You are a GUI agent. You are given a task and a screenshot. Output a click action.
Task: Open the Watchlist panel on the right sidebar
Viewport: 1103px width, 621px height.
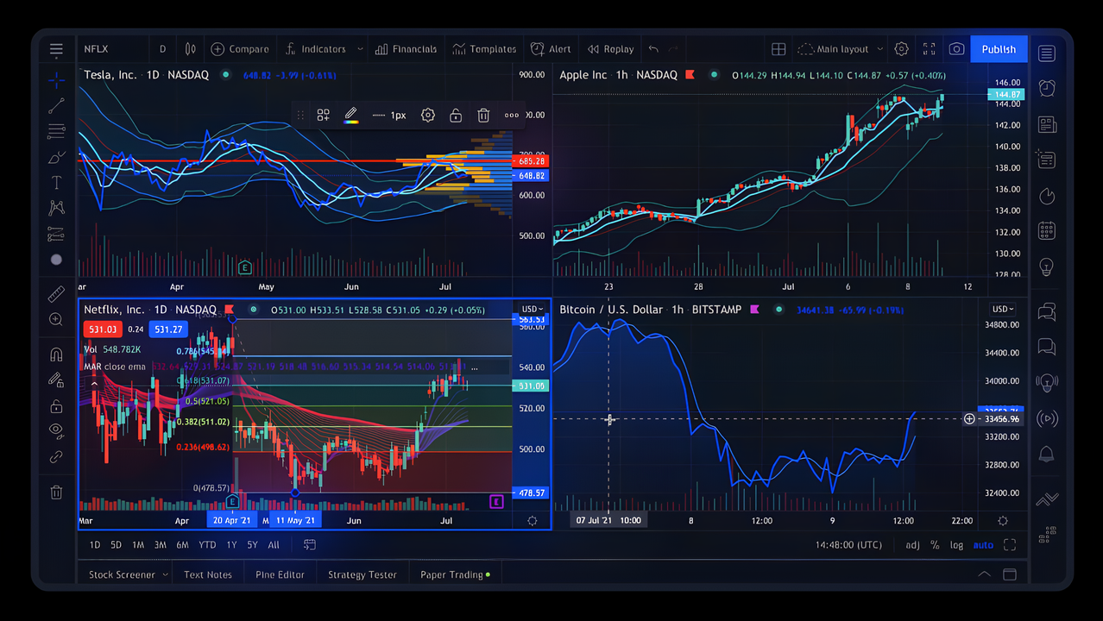point(1046,53)
